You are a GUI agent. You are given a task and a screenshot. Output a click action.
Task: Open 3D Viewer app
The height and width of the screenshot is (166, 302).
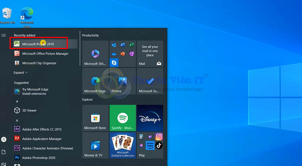click(x=29, y=110)
